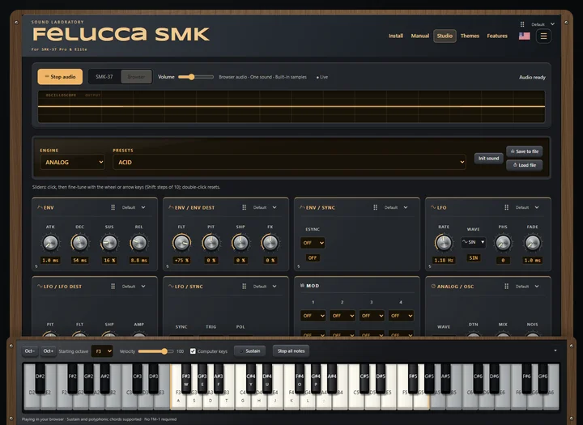The width and height of the screenshot is (583, 425).
Task: Click the Velocity slider
Action: tap(155, 351)
